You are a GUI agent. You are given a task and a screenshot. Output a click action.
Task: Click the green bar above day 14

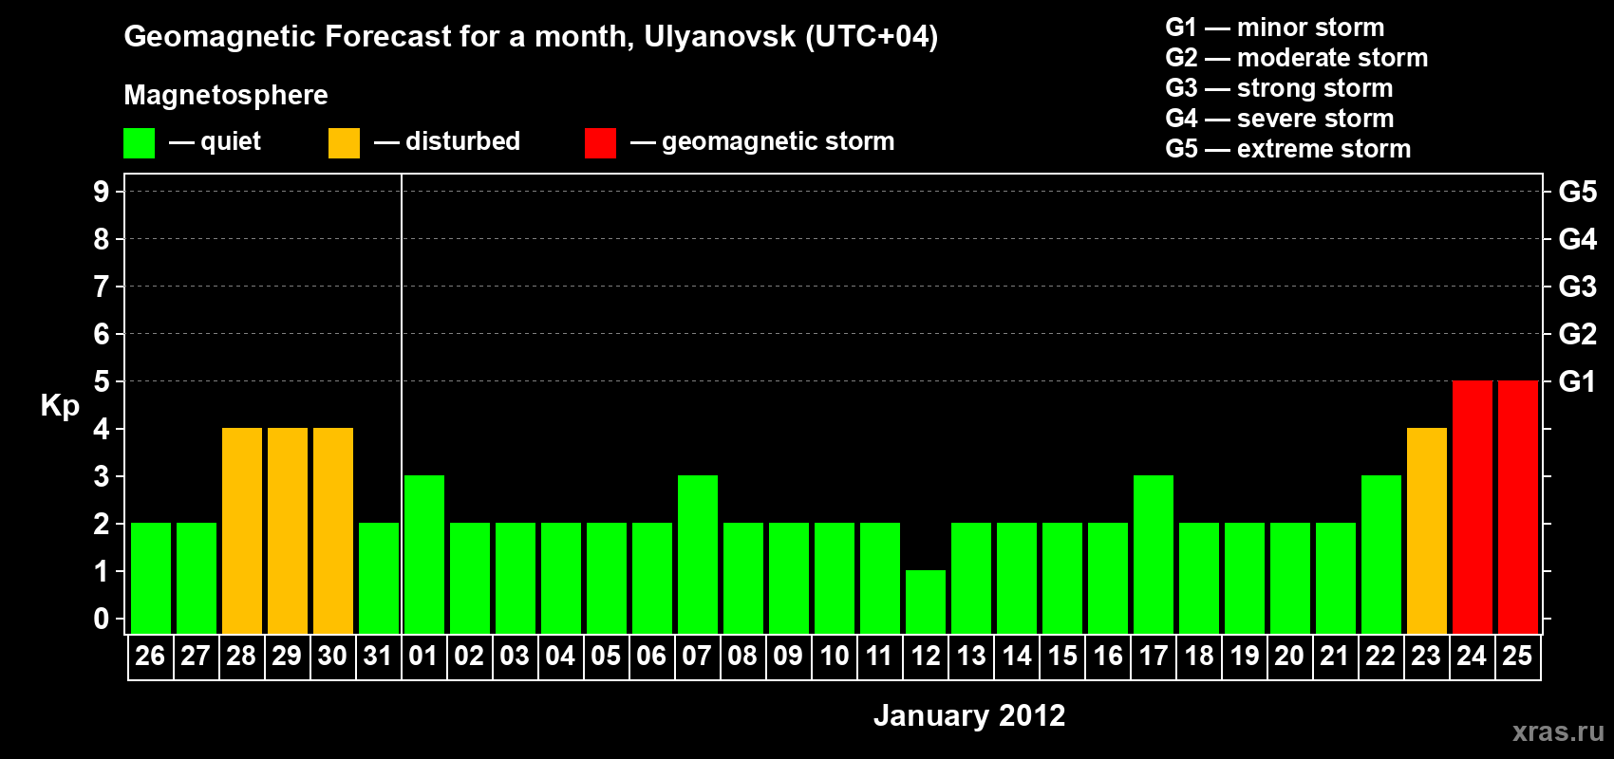1017,578
